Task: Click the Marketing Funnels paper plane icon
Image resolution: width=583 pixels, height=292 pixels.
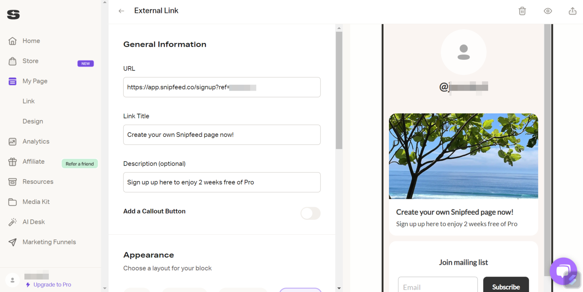Action: coord(13,242)
